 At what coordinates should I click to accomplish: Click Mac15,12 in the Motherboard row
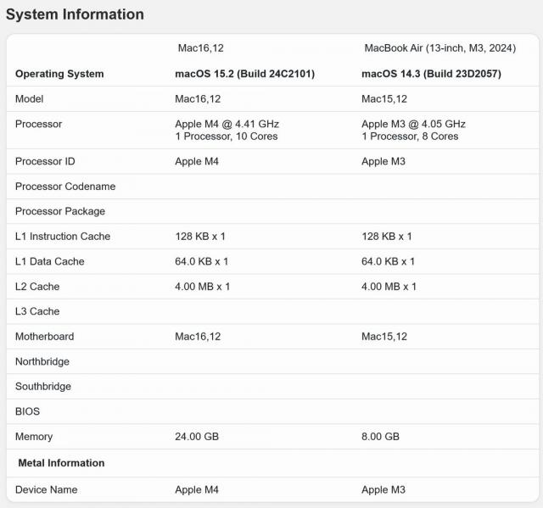pos(384,337)
